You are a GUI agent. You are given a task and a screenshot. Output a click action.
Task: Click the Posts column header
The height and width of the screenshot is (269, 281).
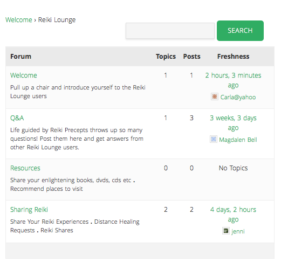click(x=191, y=57)
